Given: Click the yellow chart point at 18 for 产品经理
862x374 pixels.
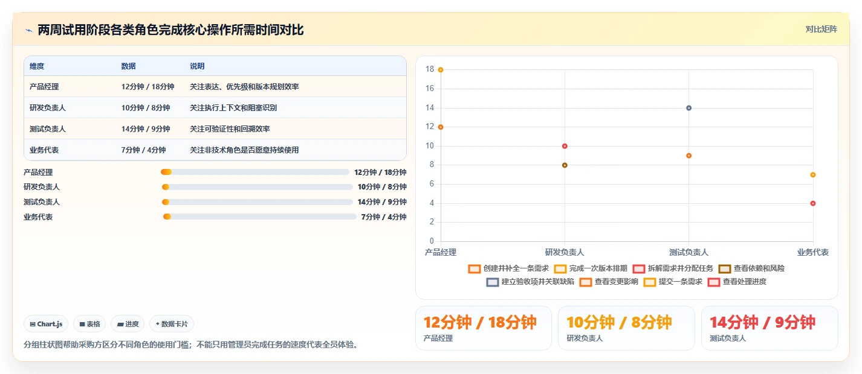Looking at the screenshot, I should pos(441,70).
